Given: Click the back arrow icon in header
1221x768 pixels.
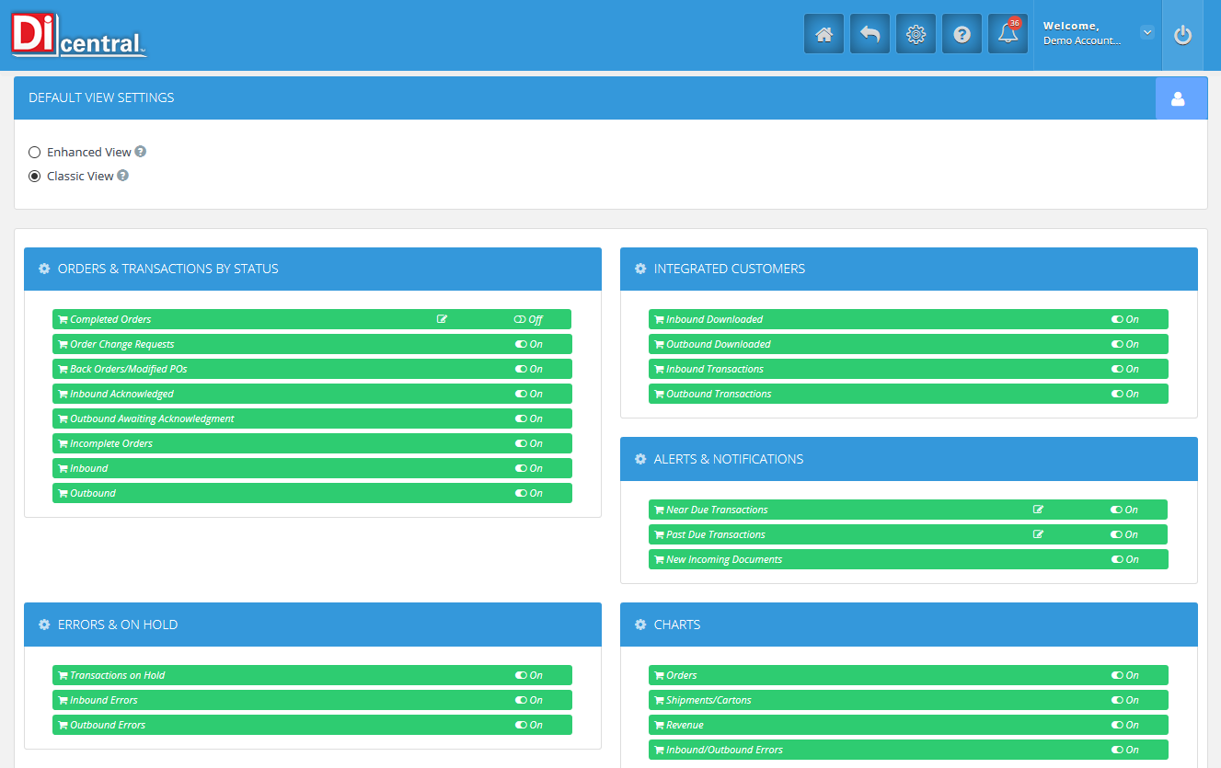Looking at the screenshot, I should pyautogui.click(x=870, y=34).
